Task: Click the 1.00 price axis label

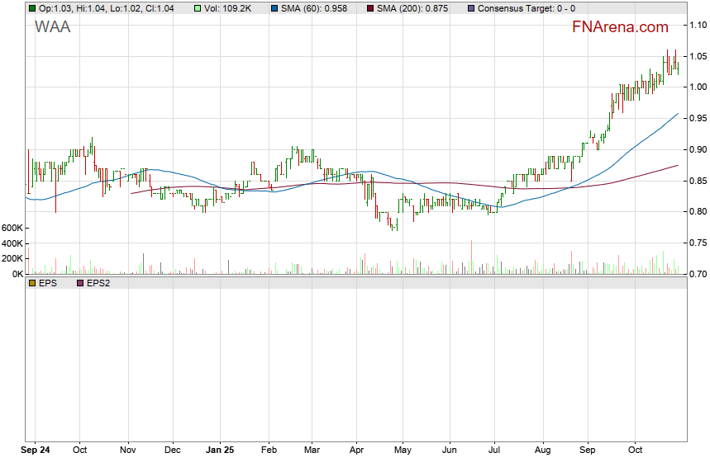Action: click(698, 87)
